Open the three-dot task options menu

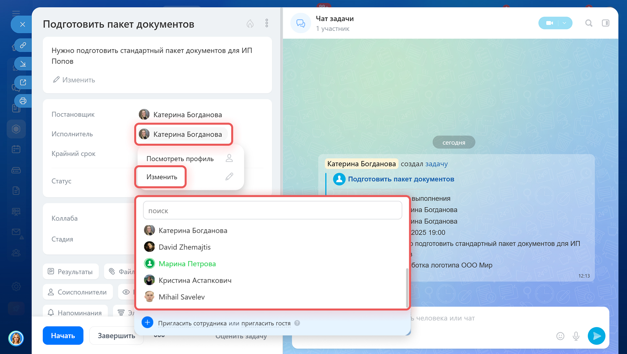267,23
